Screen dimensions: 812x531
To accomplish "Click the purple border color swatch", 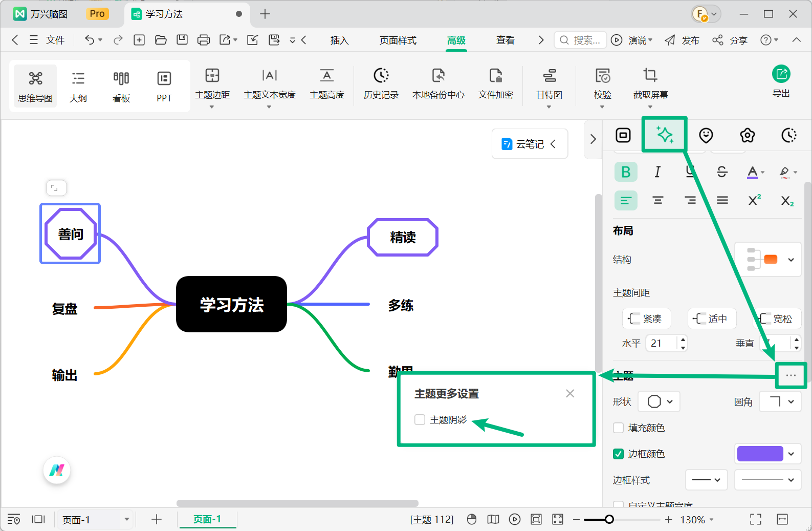I will (x=760, y=454).
